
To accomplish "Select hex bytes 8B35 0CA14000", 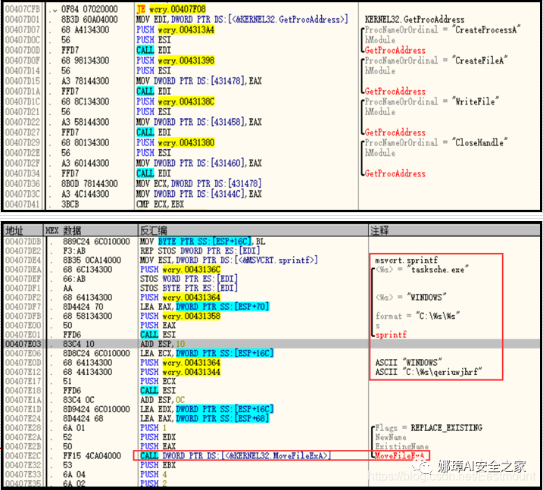I will pyautogui.click(x=92, y=260).
